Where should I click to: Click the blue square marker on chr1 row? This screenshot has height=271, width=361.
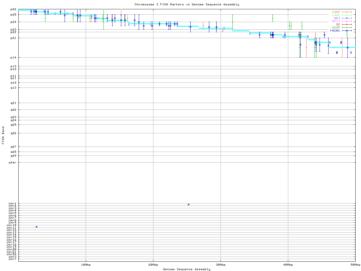[188, 204]
